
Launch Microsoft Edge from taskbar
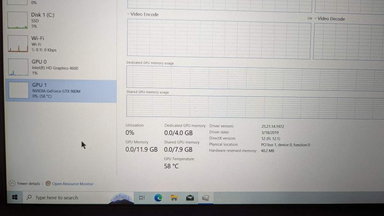(x=158, y=198)
